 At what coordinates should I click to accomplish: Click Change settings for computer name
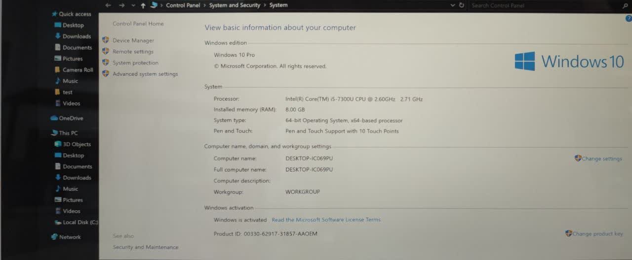[x=601, y=159]
